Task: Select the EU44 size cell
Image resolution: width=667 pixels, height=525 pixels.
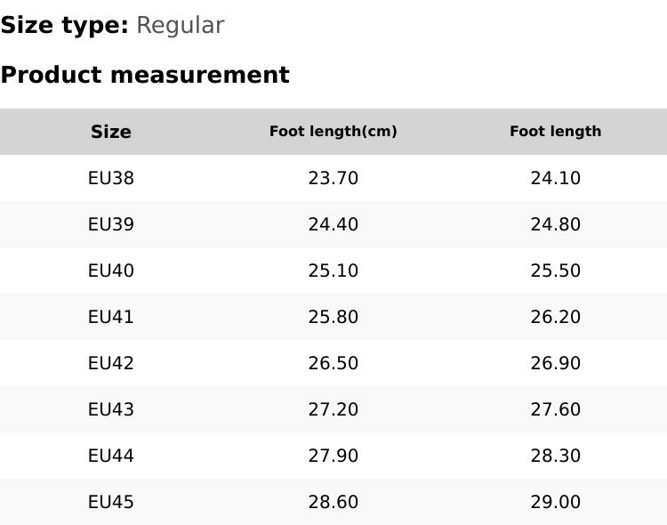Action: (x=111, y=456)
